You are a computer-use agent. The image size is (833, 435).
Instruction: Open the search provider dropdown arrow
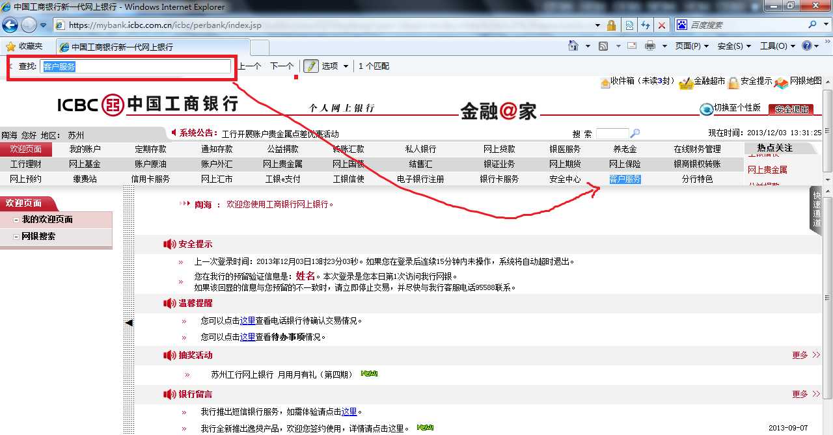827,25
